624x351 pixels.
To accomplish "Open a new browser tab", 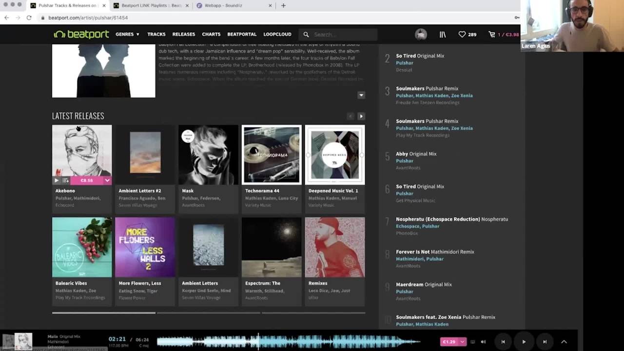I will coord(283,5).
